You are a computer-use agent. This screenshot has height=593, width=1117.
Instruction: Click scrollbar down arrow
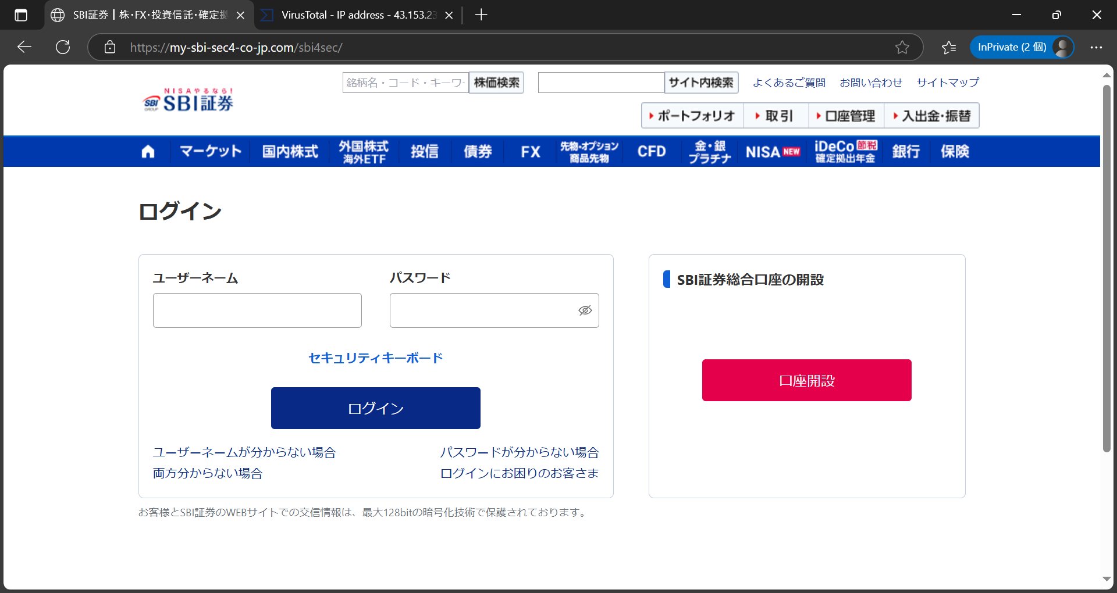[1107, 579]
